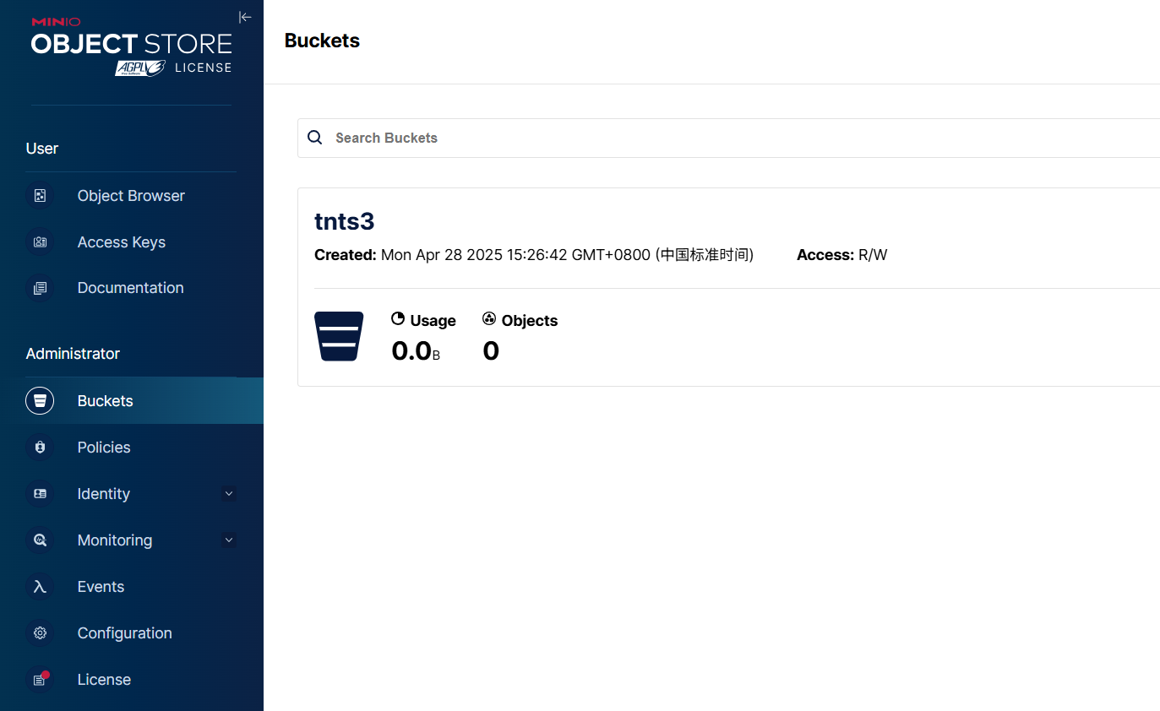This screenshot has height=711, width=1160.
Task: Select the Object Browser icon in sidebar
Action: (x=40, y=195)
